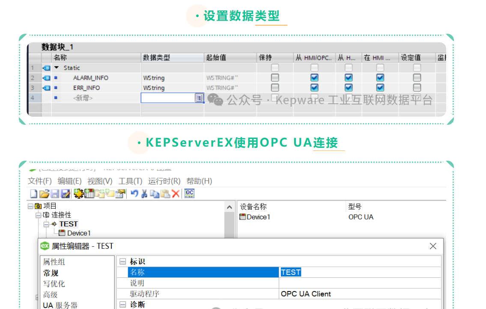The width and height of the screenshot is (486, 309).
Task: Click the New Device toolbar icon
Action: [x=89, y=194]
